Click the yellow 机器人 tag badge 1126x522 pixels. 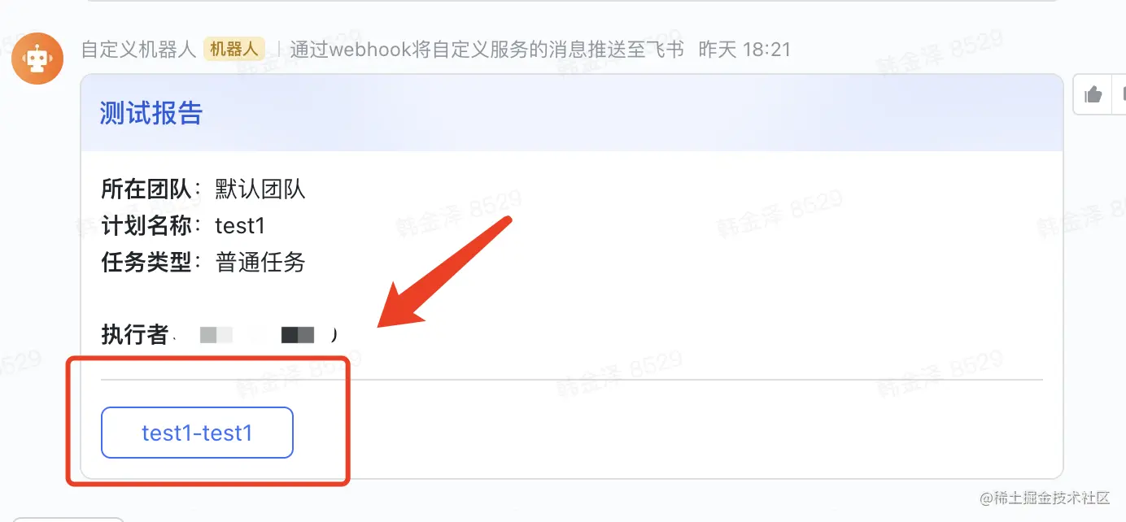click(234, 49)
